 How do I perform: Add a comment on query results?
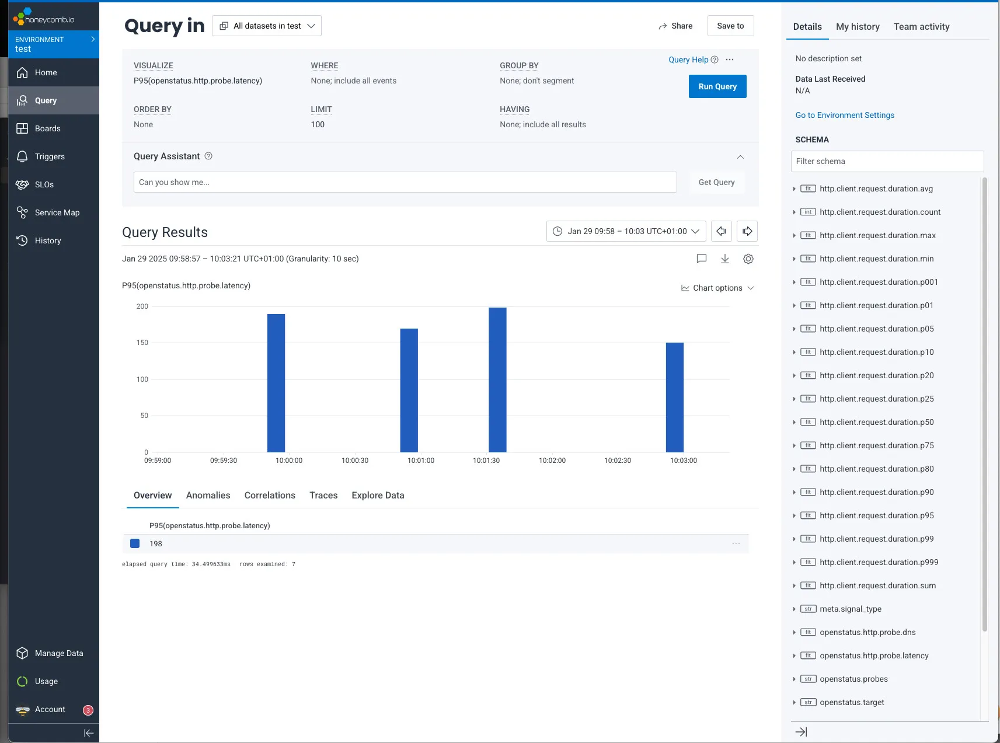701,259
